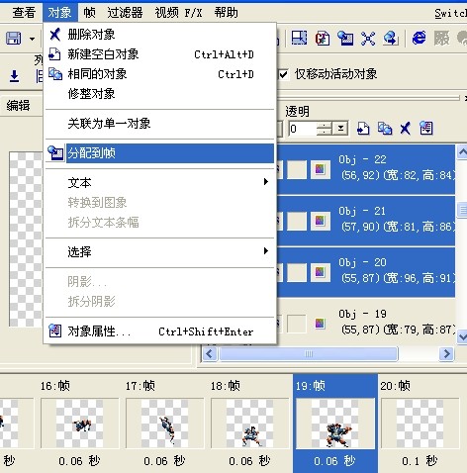Open the 过滤器 menu
Viewport: 467px width, 473px height.
coord(125,13)
